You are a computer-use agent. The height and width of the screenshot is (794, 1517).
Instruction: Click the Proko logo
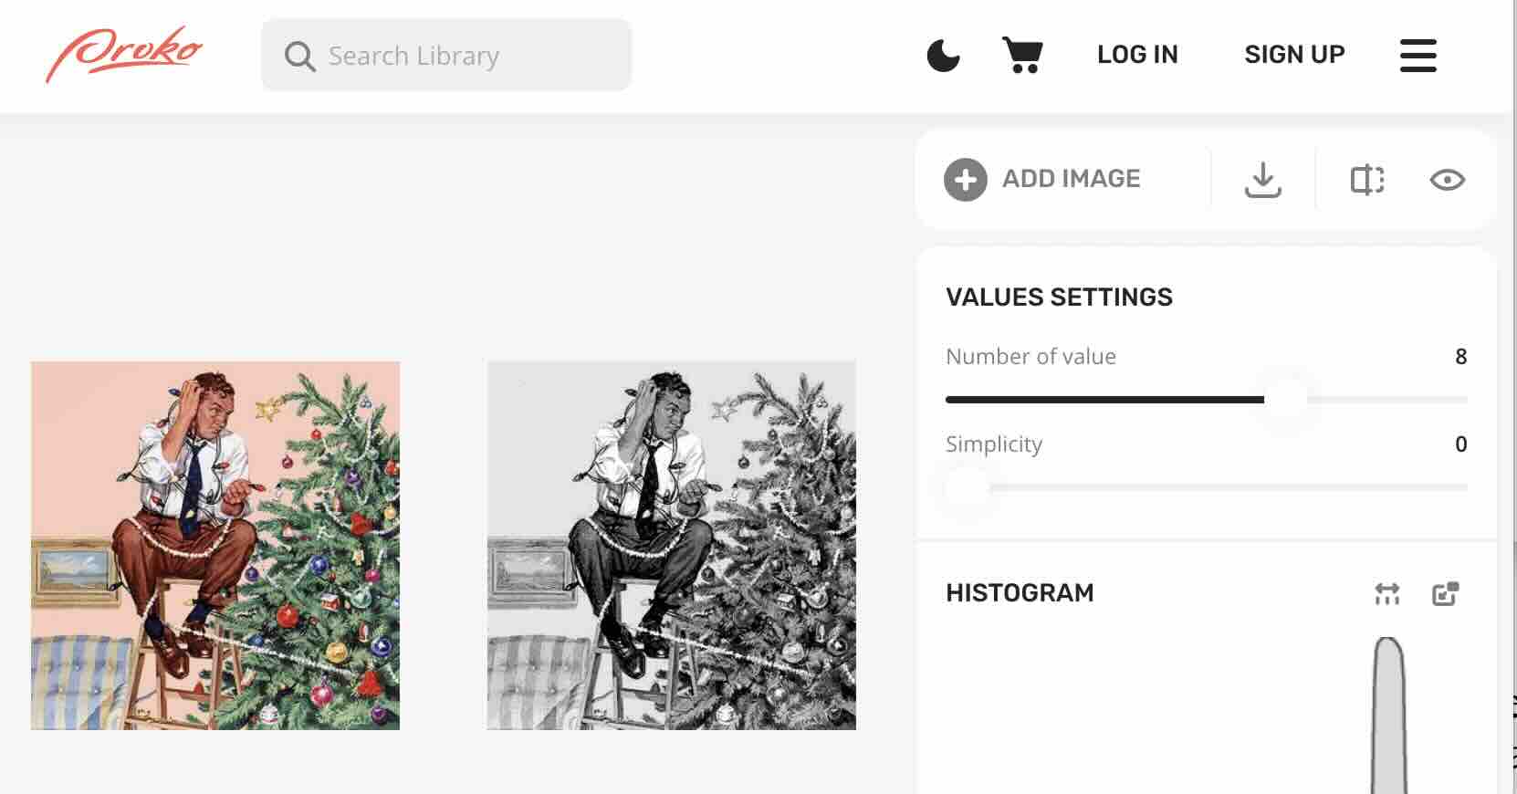(x=124, y=53)
